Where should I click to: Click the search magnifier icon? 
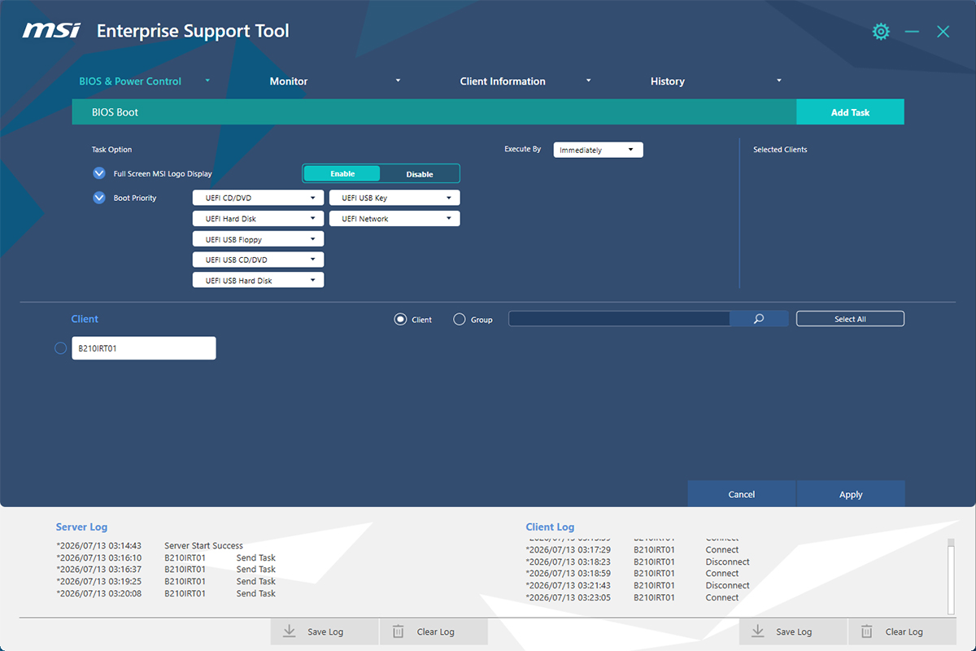[759, 319]
